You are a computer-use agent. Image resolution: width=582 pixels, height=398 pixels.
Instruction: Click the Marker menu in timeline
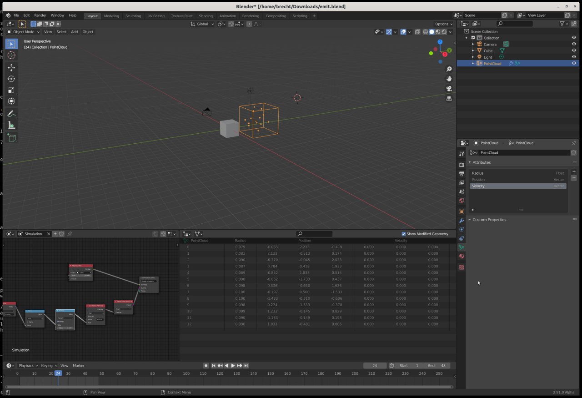tap(79, 366)
